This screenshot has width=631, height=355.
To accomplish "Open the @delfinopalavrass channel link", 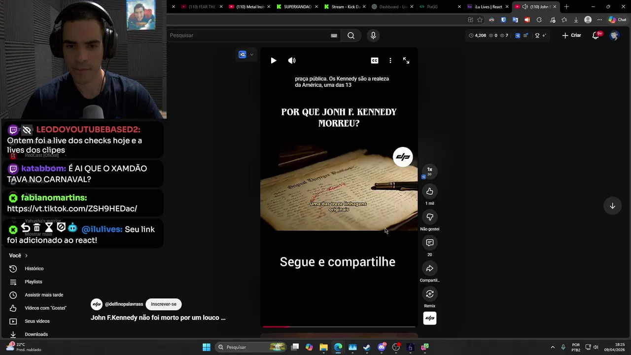I will click(124, 304).
